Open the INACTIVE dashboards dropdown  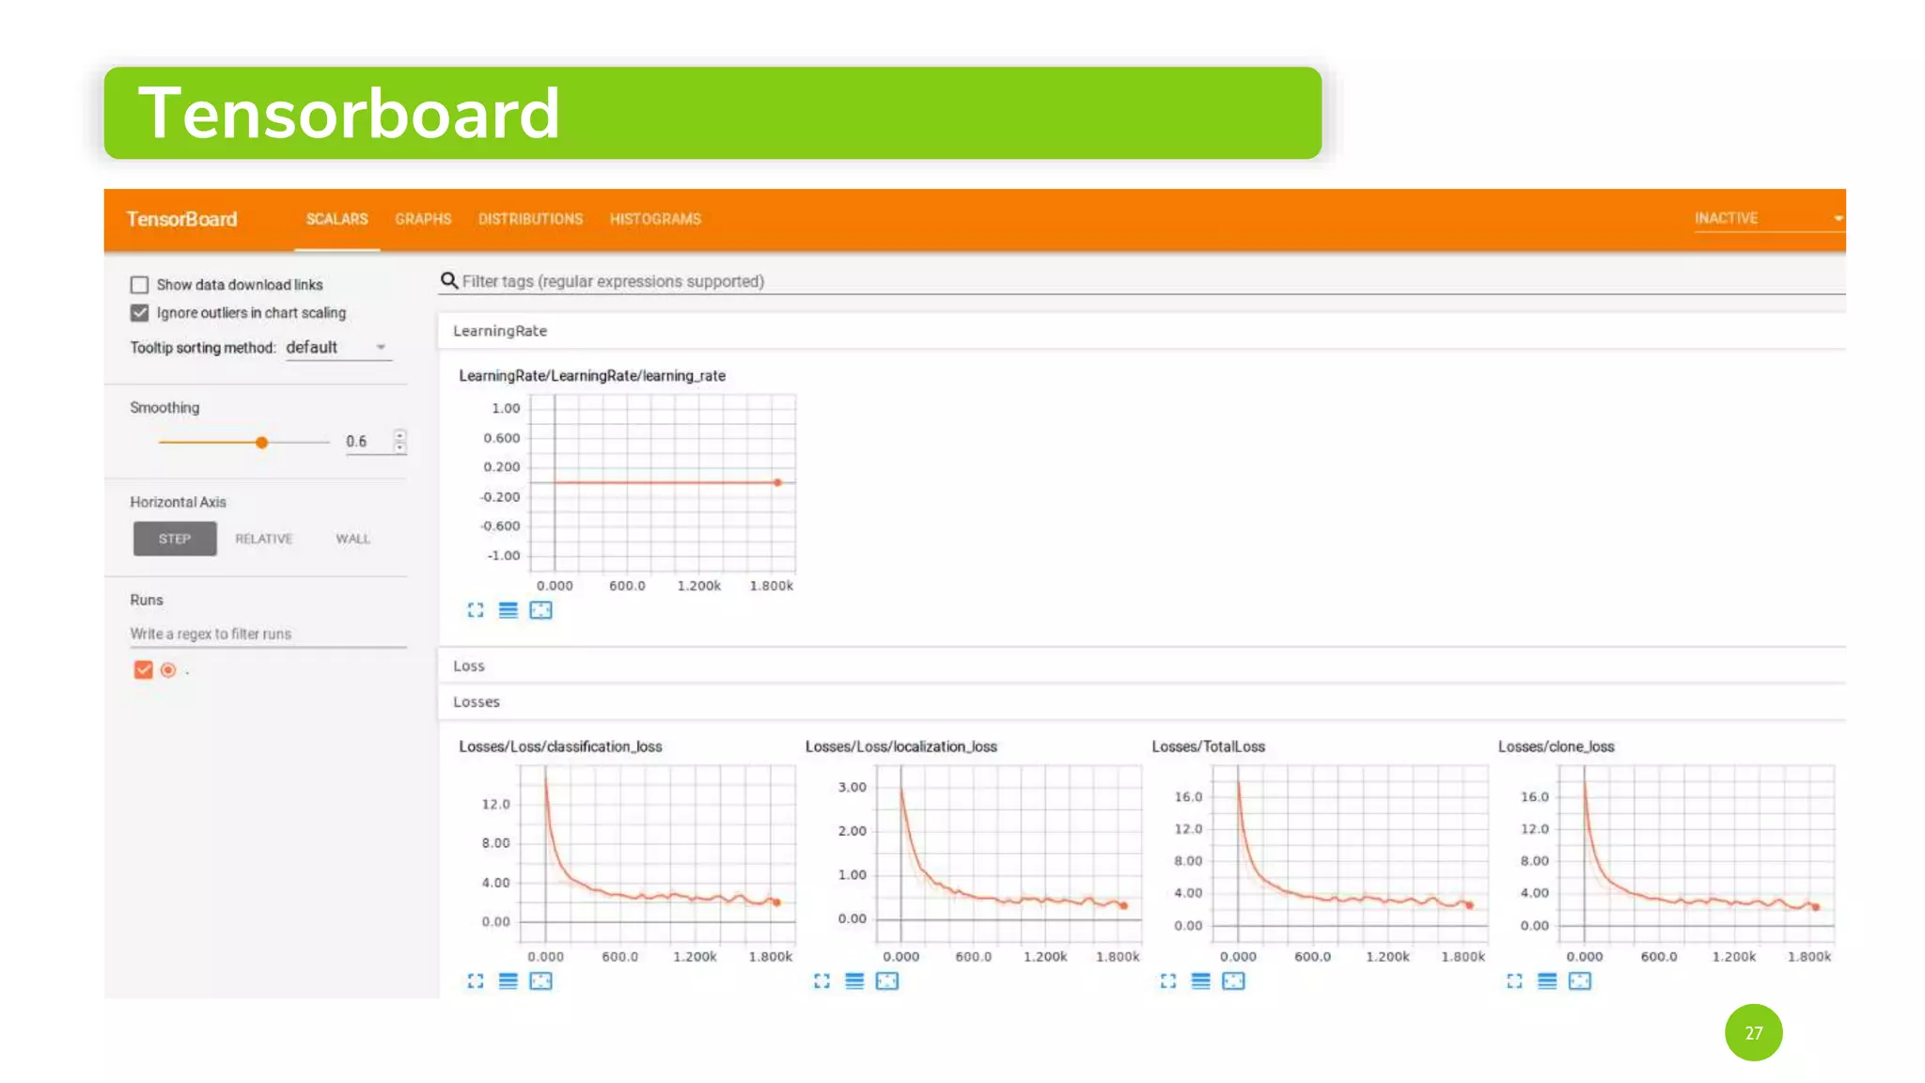(1768, 218)
